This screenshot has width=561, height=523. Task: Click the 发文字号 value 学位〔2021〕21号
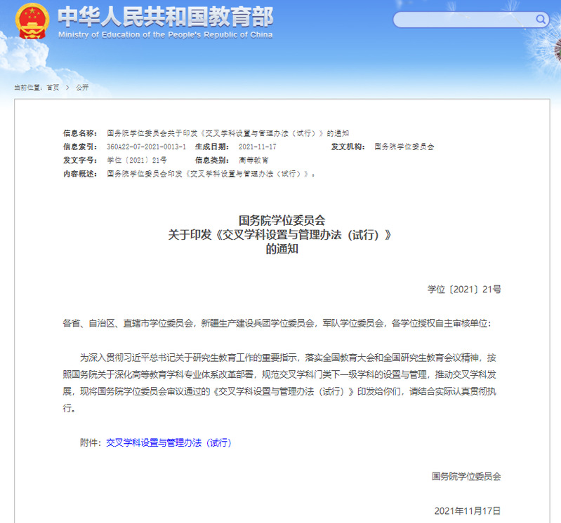[x=136, y=160]
